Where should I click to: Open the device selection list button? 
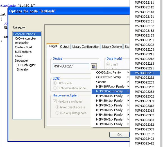(x=94, y=66)
